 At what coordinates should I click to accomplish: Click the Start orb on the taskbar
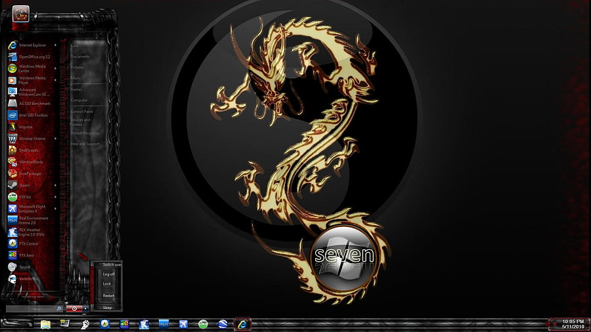[x=17, y=323]
